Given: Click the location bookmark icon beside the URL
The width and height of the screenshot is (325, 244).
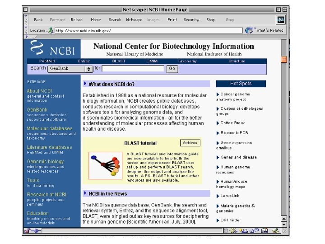Looking at the screenshot, I should [x=51, y=31].
